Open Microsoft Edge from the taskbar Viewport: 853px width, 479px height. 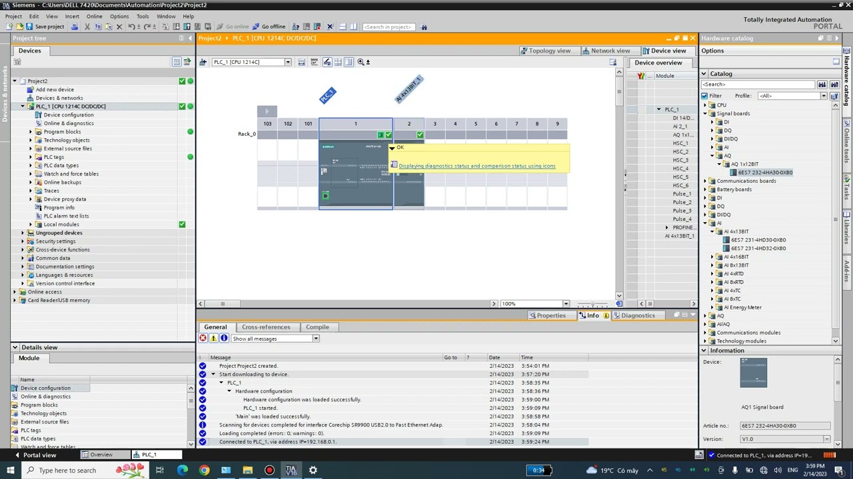click(182, 470)
